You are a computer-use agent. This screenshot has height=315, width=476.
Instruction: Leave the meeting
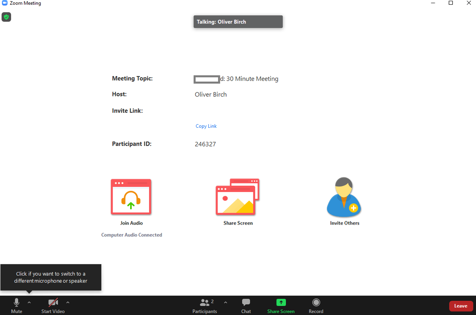pyautogui.click(x=461, y=306)
